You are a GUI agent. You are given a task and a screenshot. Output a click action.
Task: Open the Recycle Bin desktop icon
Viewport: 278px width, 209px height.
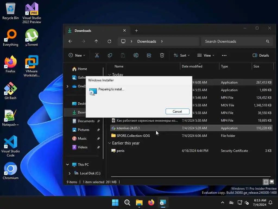(x=11, y=11)
